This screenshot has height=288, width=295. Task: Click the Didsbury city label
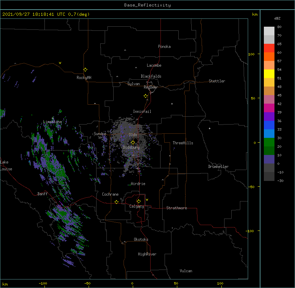[131, 147]
